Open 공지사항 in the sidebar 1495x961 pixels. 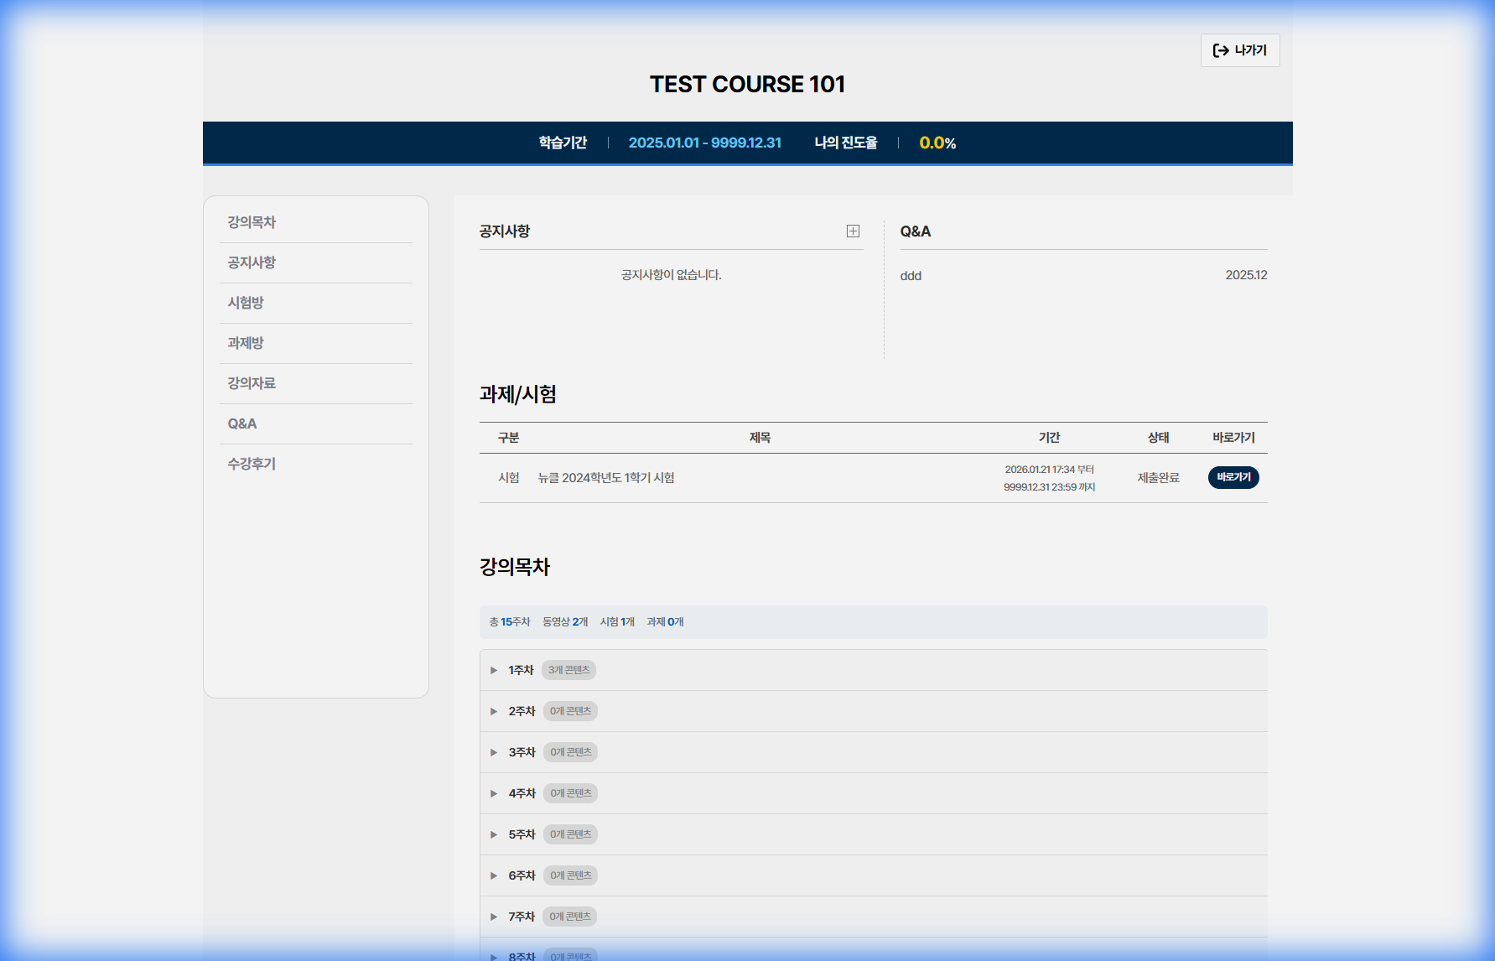pyautogui.click(x=252, y=262)
